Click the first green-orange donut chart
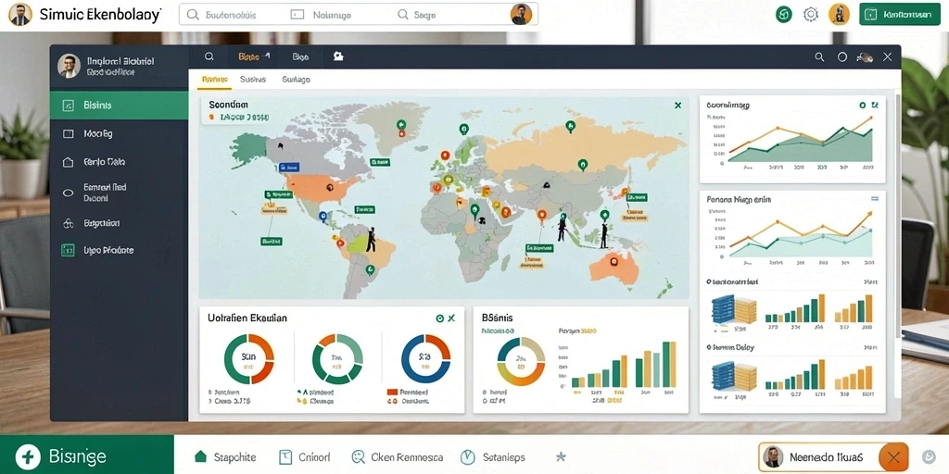Viewport: 949px width, 474px height. coord(248,359)
